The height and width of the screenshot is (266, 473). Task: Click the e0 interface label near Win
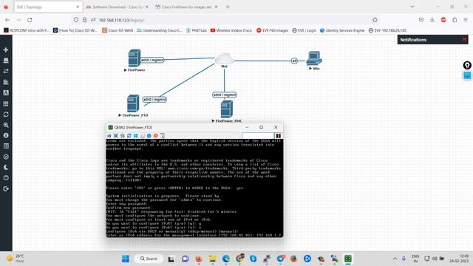[x=294, y=61]
